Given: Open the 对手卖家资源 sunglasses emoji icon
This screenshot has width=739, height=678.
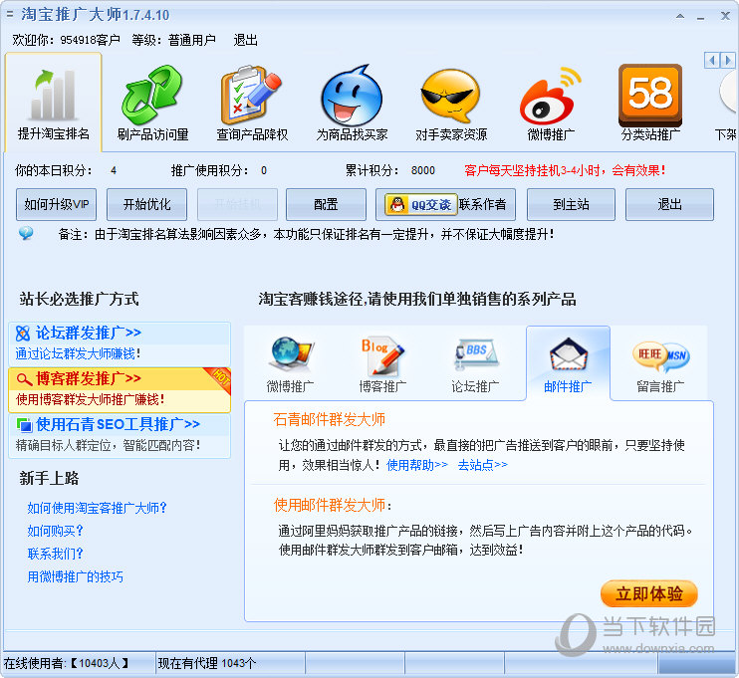Looking at the screenshot, I should pos(450,96).
